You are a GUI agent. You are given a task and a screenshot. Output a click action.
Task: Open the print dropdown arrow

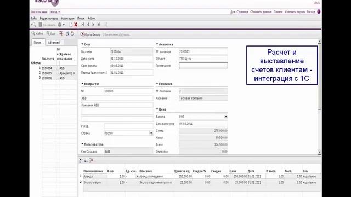pyautogui.click(x=64, y=25)
